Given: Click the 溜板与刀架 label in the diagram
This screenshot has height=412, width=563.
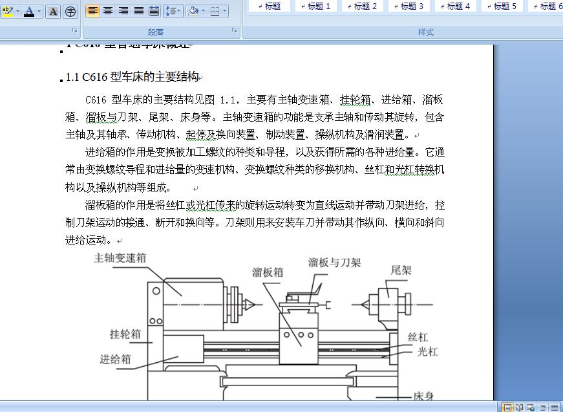Looking at the screenshot, I should coord(334,263).
